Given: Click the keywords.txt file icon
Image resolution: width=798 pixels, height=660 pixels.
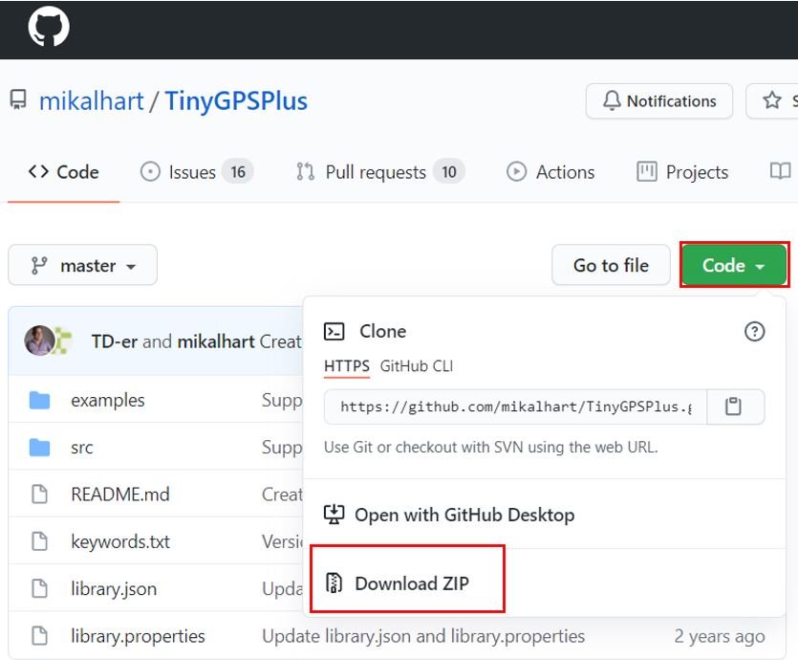Looking at the screenshot, I should tap(40, 541).
